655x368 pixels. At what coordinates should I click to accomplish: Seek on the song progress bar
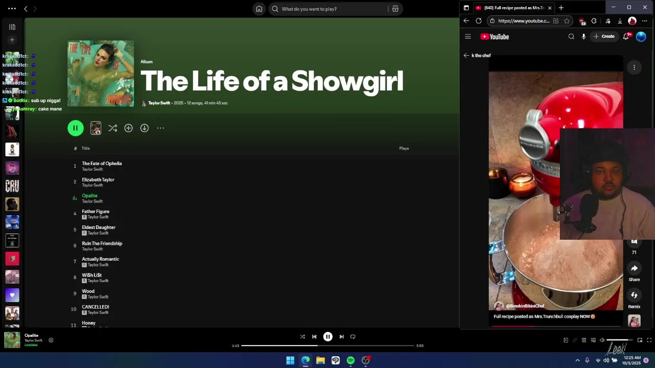(x=327, y=346)
